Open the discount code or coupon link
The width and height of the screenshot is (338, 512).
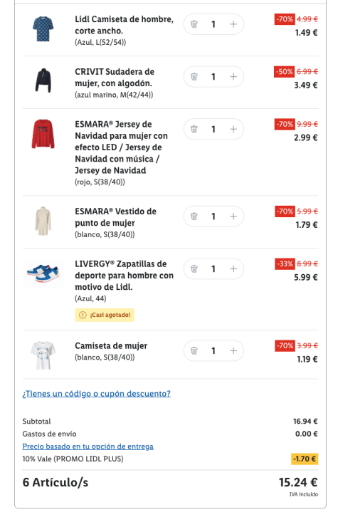pos(97,394)
